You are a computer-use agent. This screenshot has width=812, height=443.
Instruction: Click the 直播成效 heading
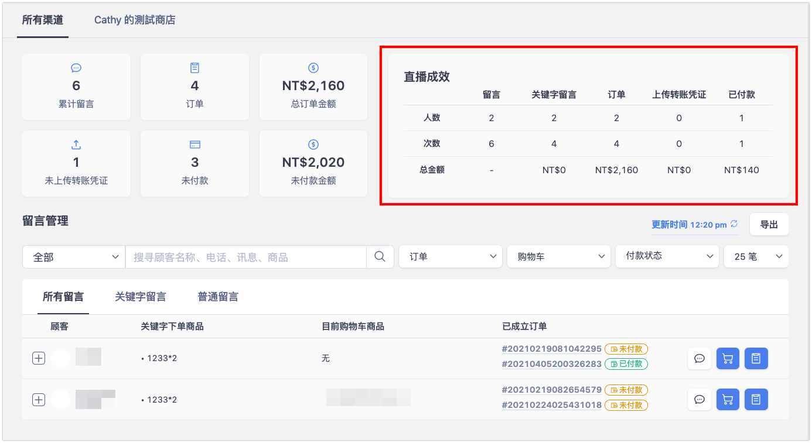[x=427, y=77]
